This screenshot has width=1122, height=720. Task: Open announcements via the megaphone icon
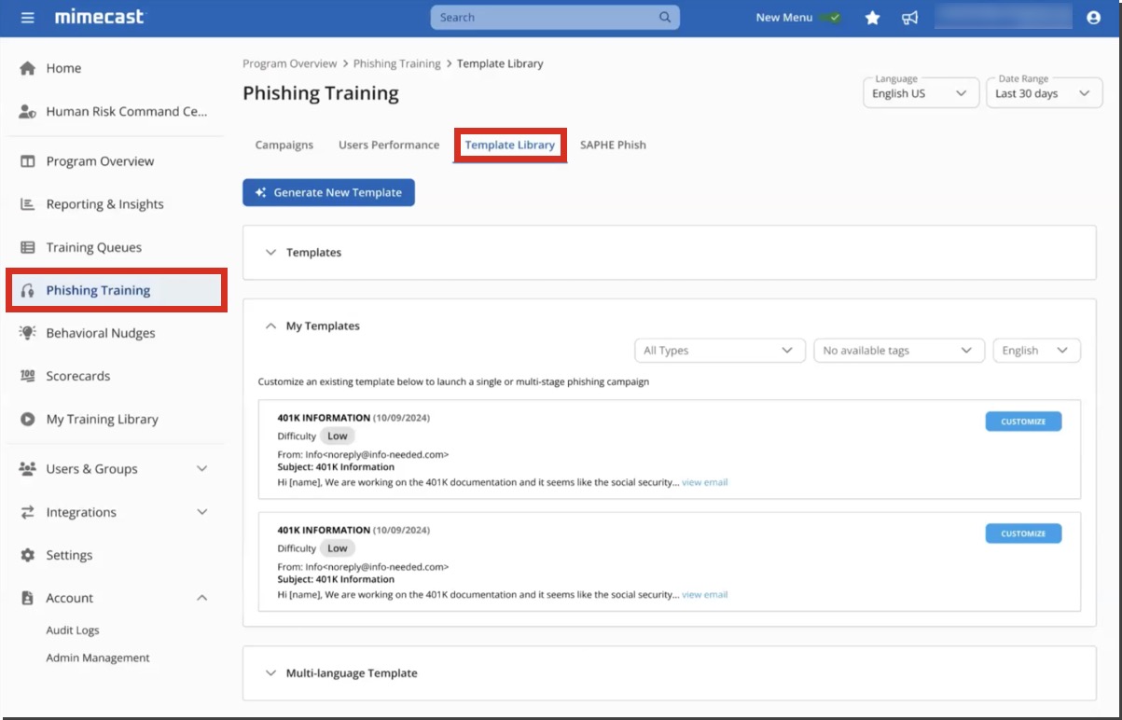pyautogui.click(x=910, y=18)
